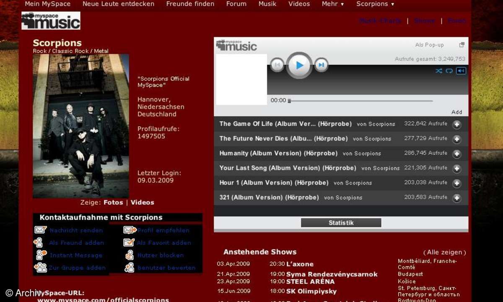Screen dimensions: 503x302
Task: Click 'Als Freund adden' link
Action: point(76,243)
